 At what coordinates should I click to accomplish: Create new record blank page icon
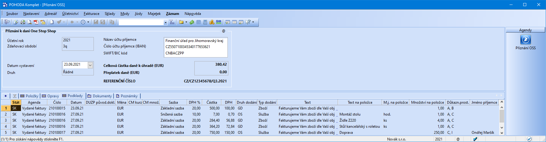[x=52, y=22]
